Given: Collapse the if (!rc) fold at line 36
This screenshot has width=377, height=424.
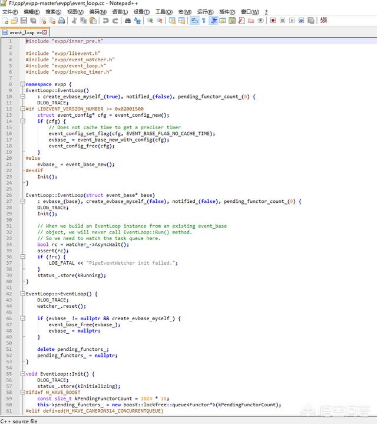Looking at the screenshot, I should [x=23, y=257].
